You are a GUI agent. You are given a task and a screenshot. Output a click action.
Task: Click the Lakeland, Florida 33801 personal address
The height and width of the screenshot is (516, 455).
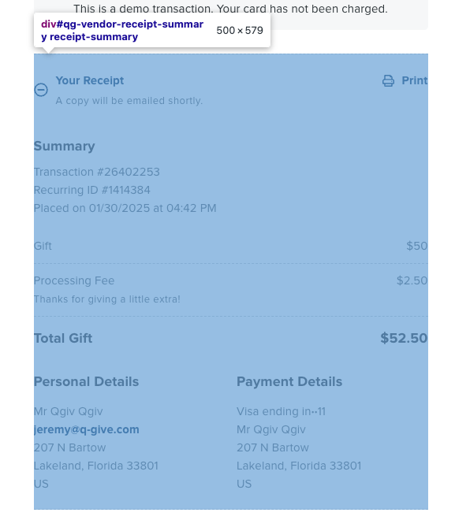coord(96,466)
